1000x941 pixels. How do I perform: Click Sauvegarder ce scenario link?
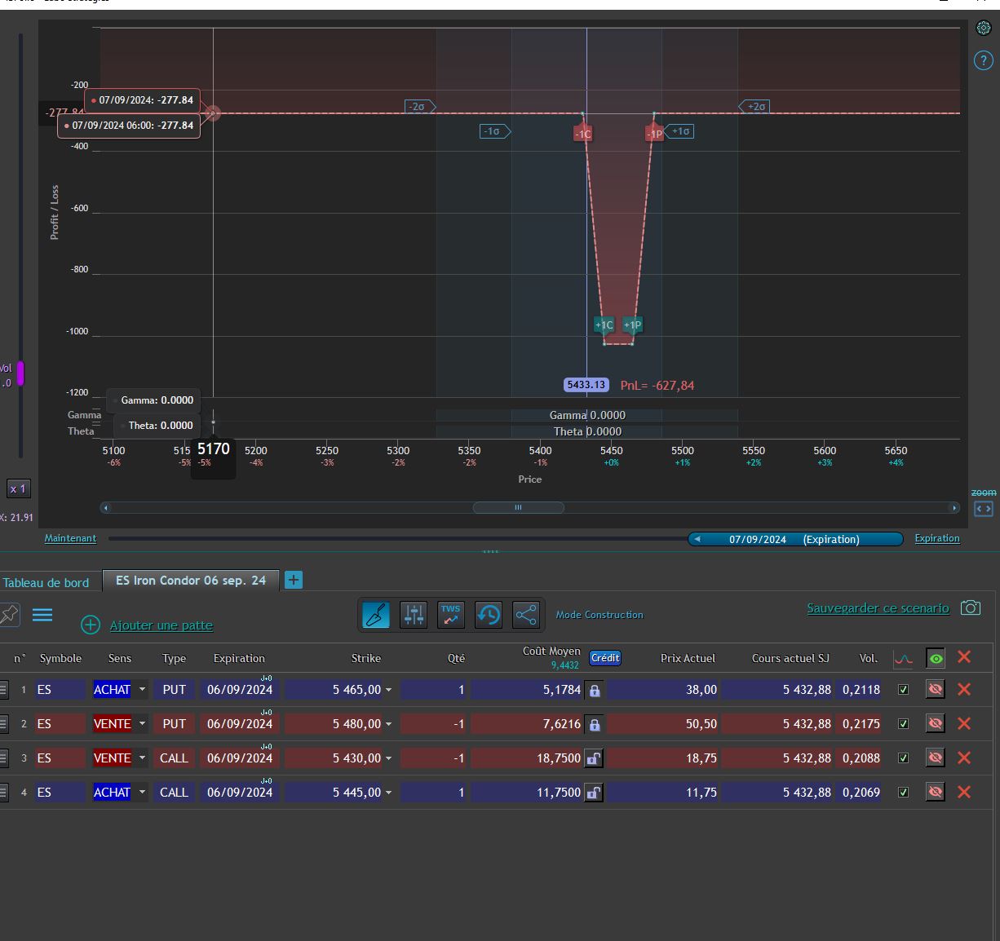[878, 607]
